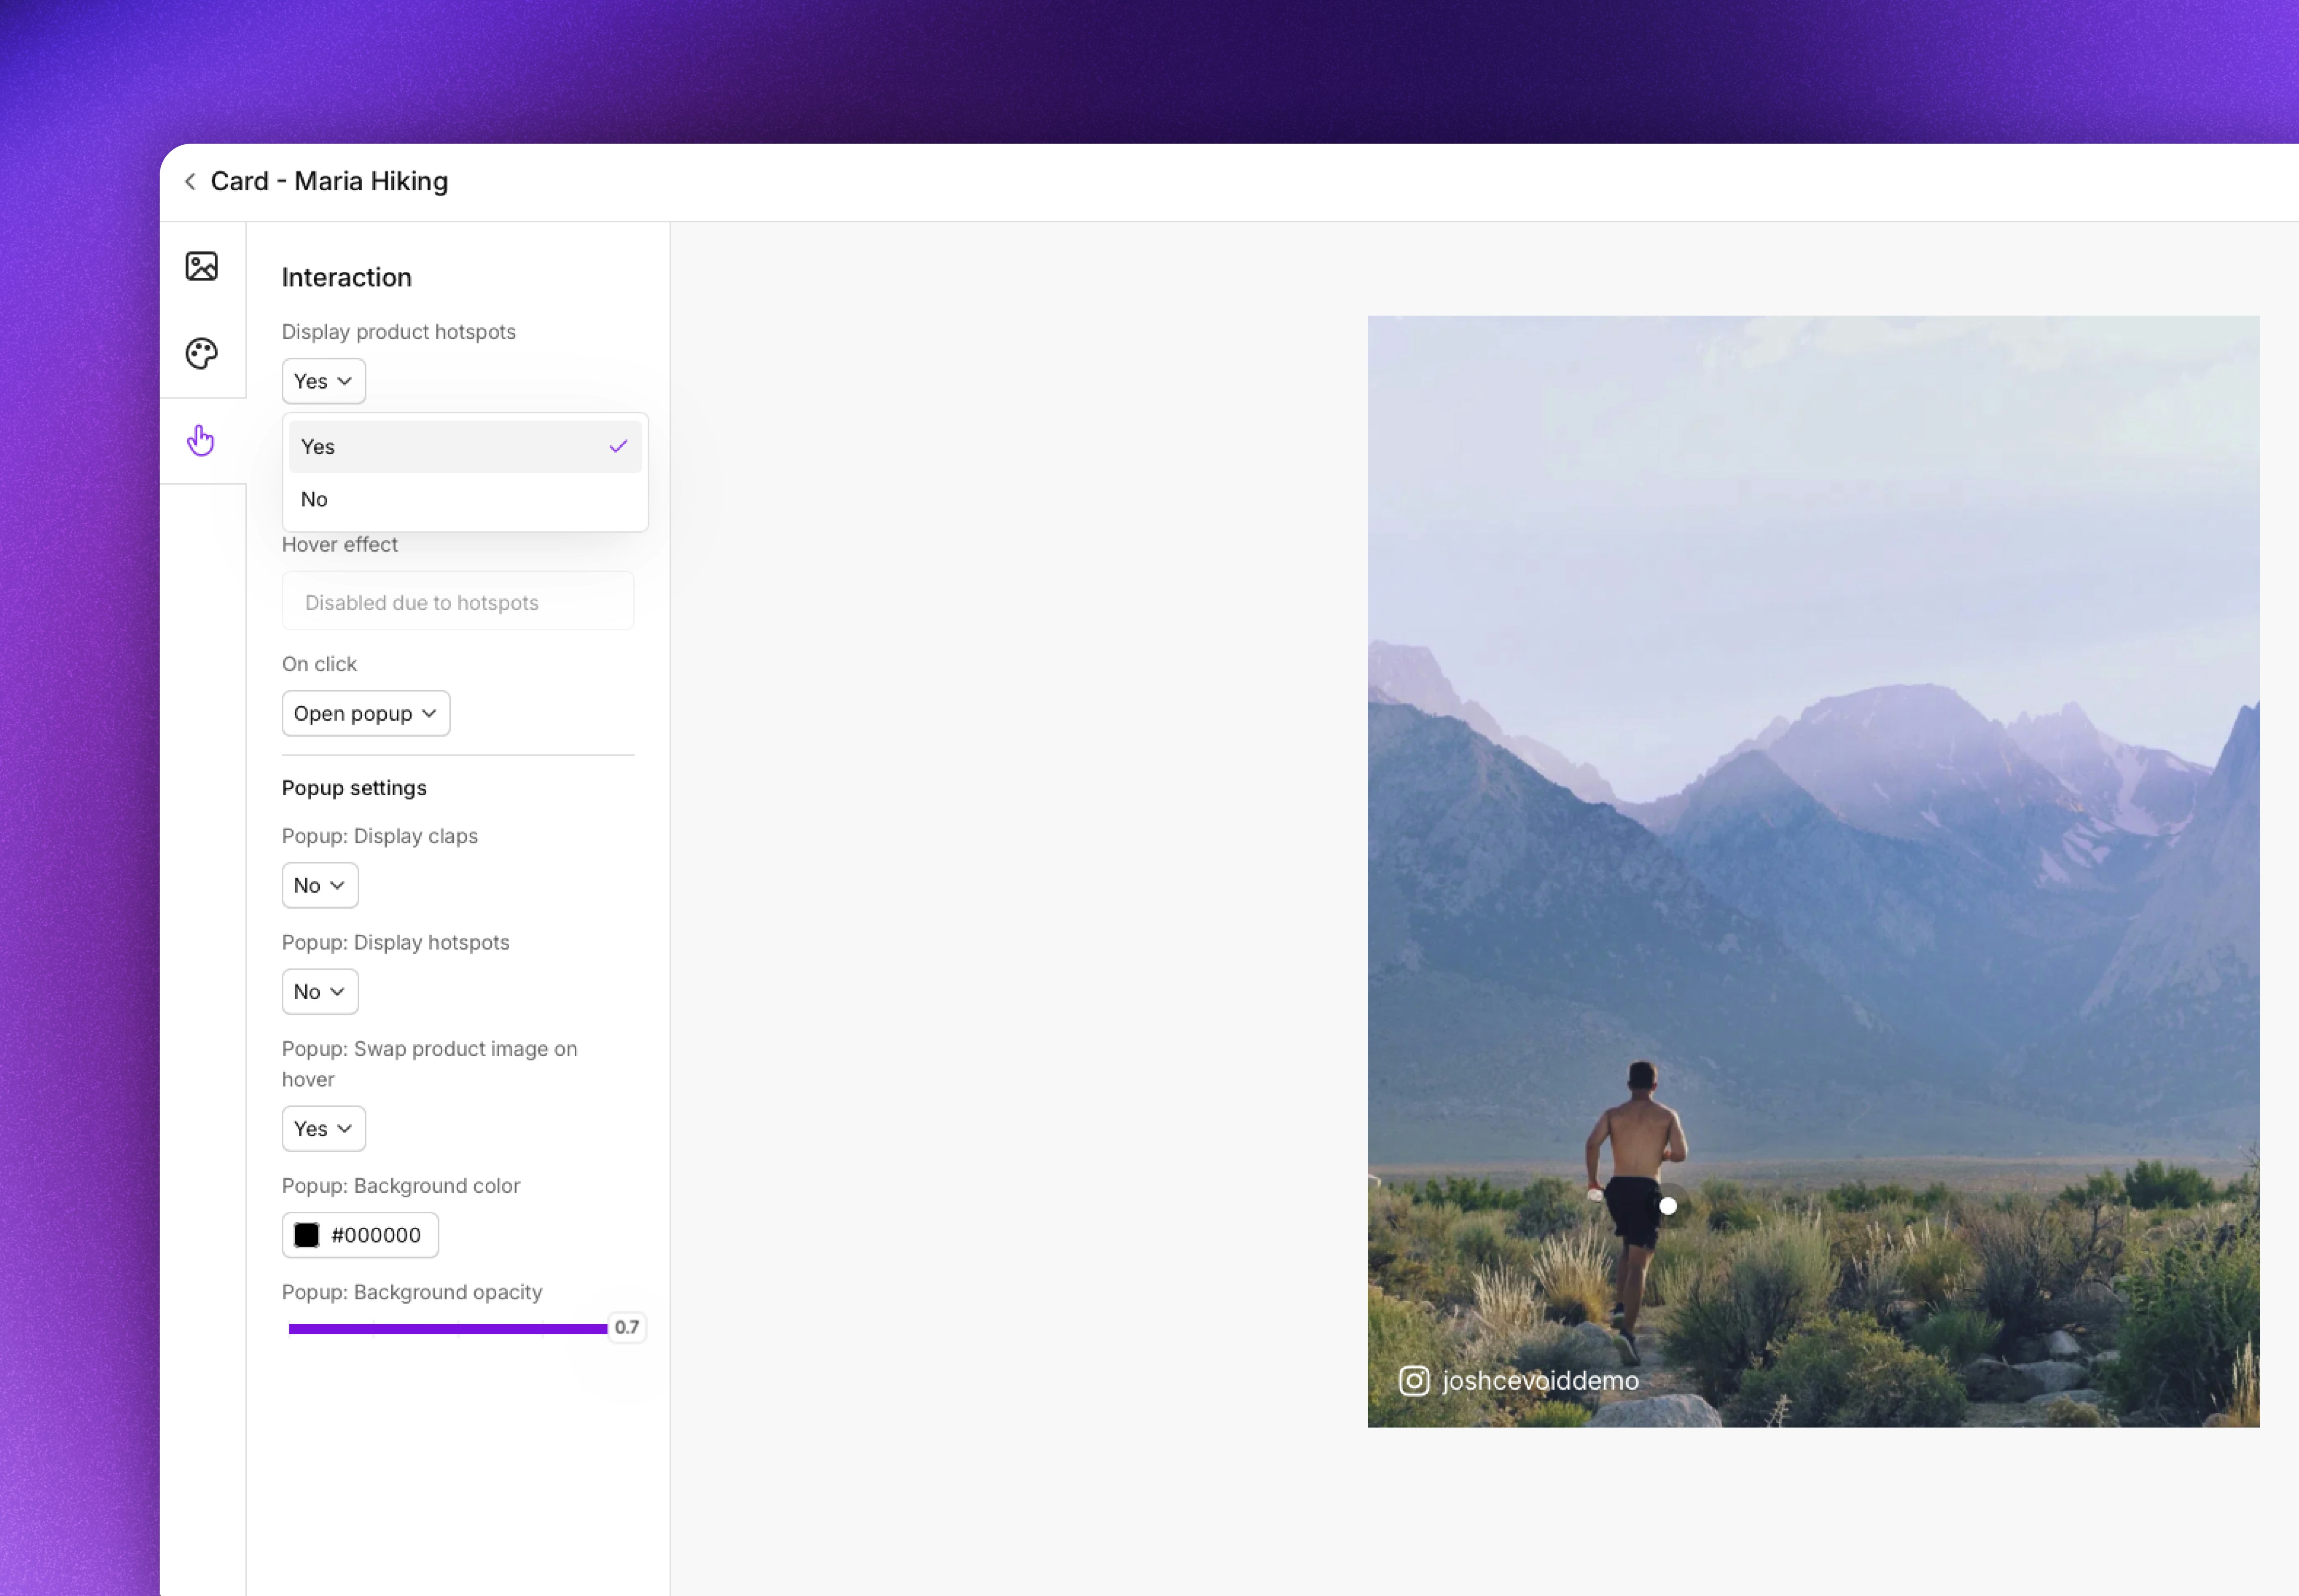
Task: Go back using the arrow beside Card title
Action: (x=190, y=181)
